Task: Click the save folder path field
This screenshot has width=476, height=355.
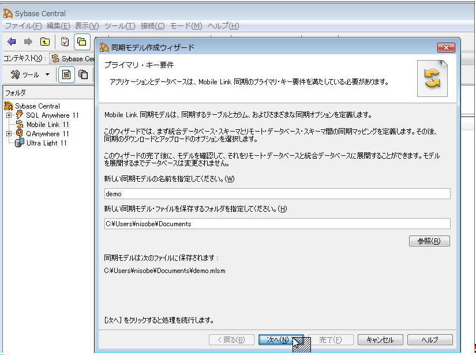Action: [276, 224]
